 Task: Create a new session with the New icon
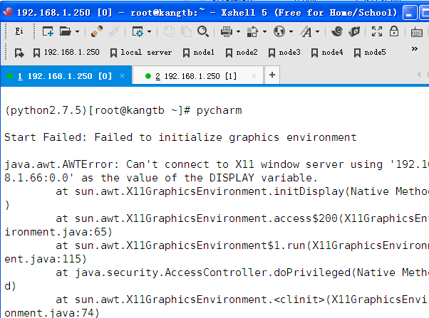[x=48, y=32]
